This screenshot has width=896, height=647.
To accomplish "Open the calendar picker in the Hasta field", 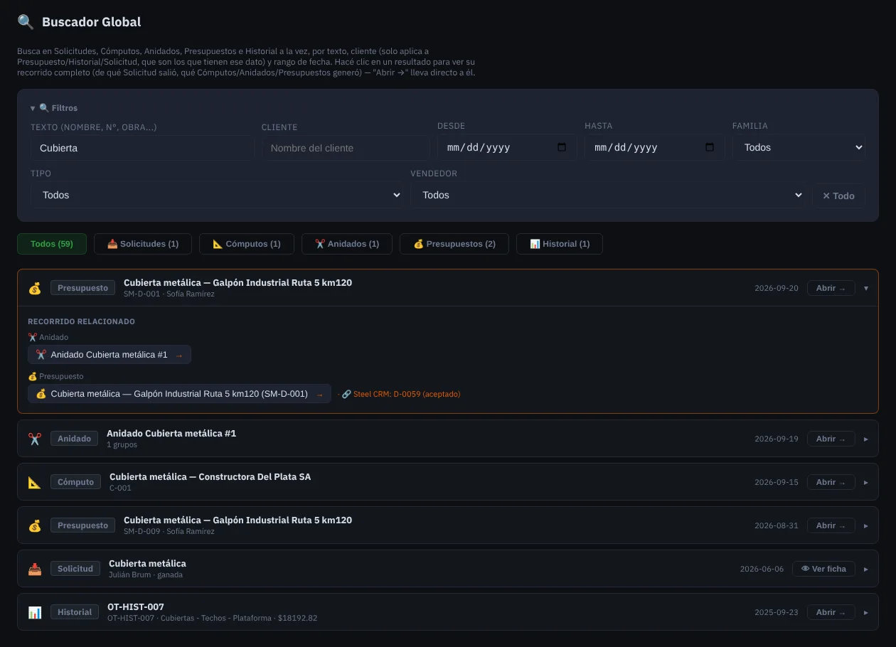I will tap(709, 147).
